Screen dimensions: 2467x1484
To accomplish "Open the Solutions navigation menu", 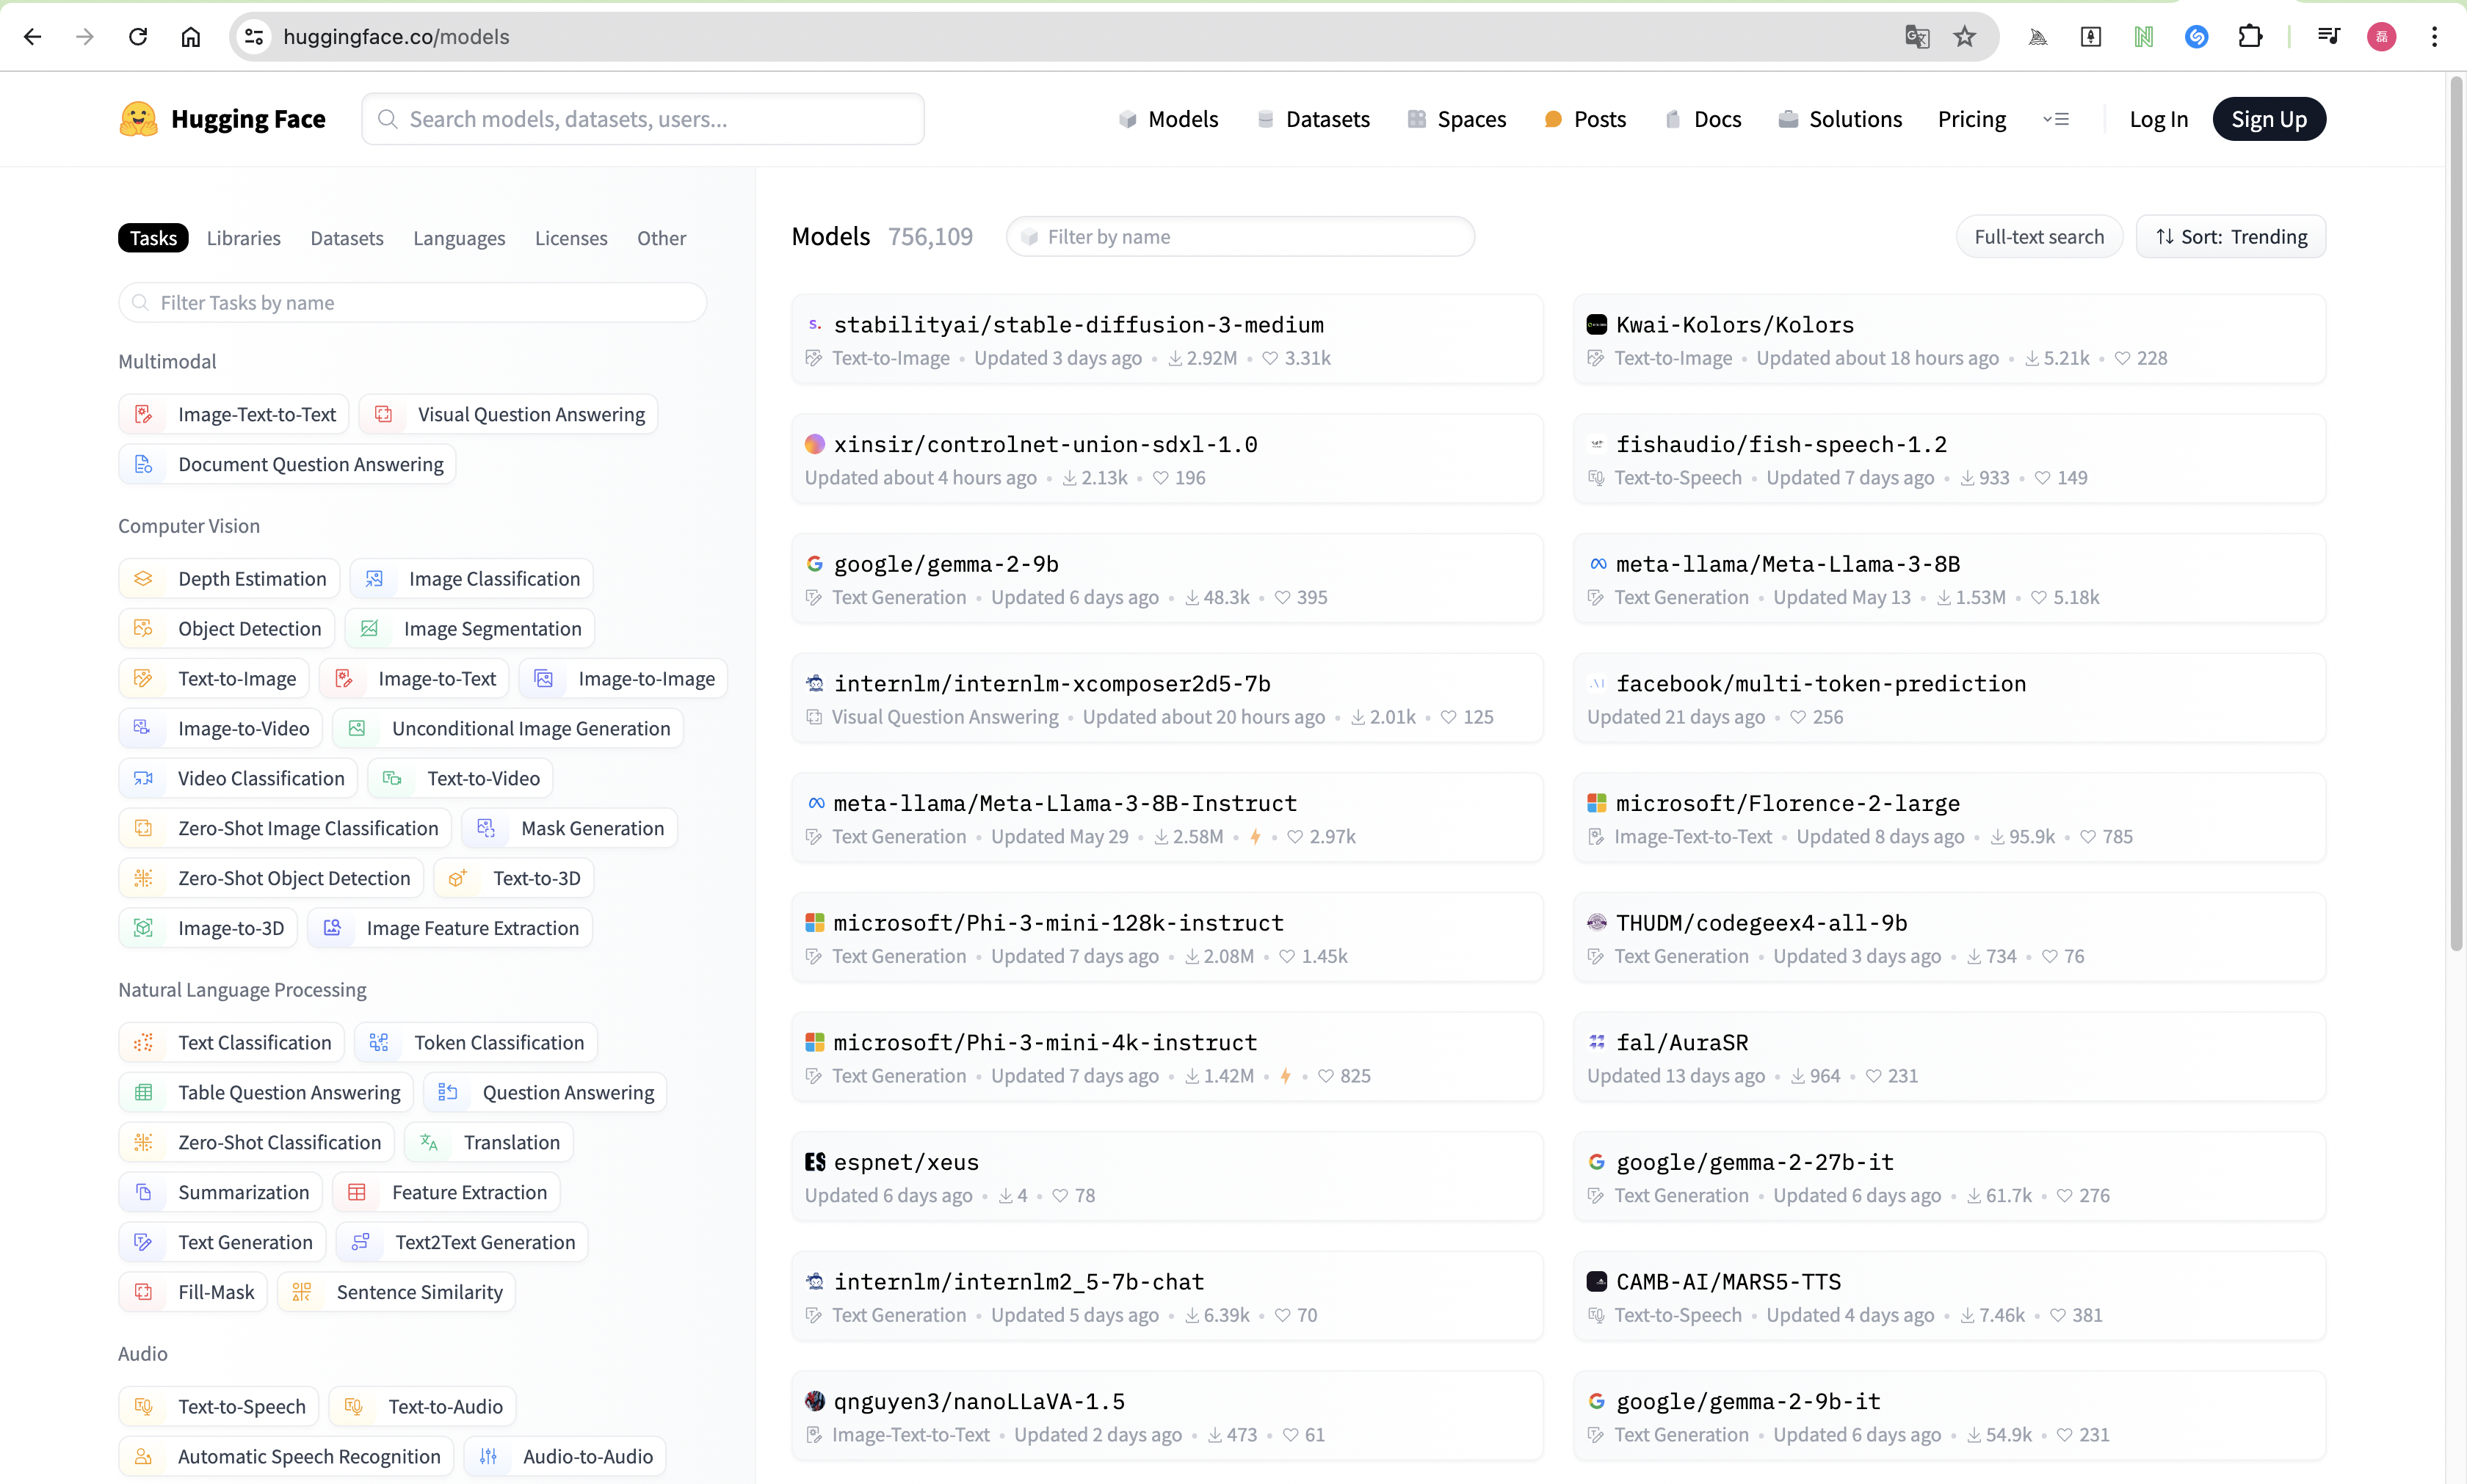I will tap(1840, 119).
